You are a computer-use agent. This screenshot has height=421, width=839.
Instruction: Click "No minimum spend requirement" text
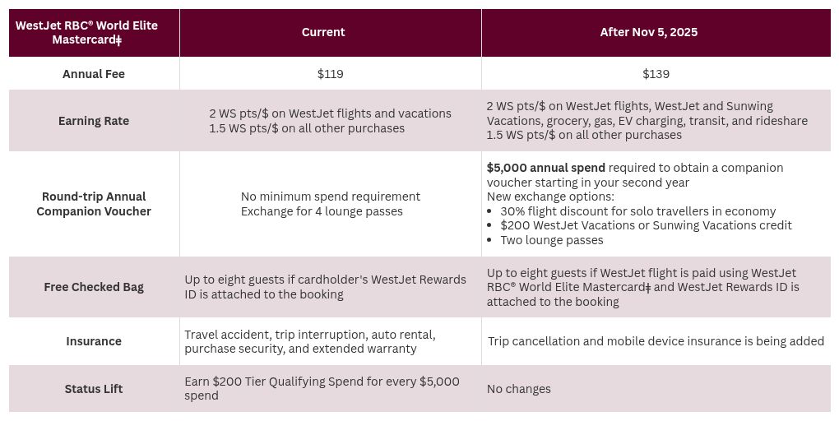point(330,197)
